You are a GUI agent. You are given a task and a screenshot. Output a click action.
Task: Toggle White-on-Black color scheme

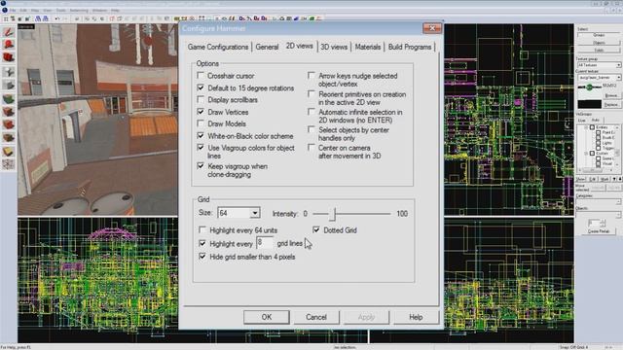[201, 136]
